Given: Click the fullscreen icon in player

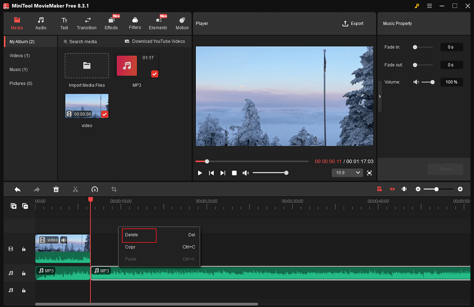Looking at the screenshot, I should click(369, 173).
